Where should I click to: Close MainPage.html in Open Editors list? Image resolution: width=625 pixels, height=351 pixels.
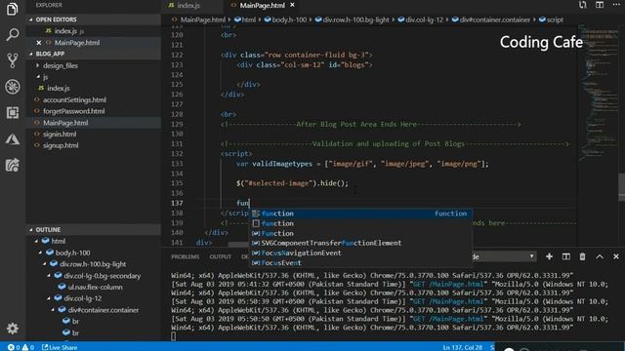click(39, 43)
